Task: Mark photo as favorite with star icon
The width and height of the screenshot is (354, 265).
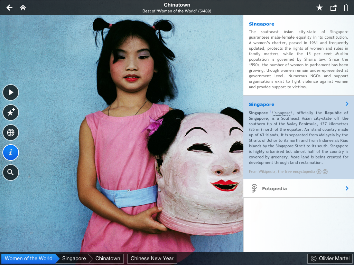Action: click(x=319, y=8)
